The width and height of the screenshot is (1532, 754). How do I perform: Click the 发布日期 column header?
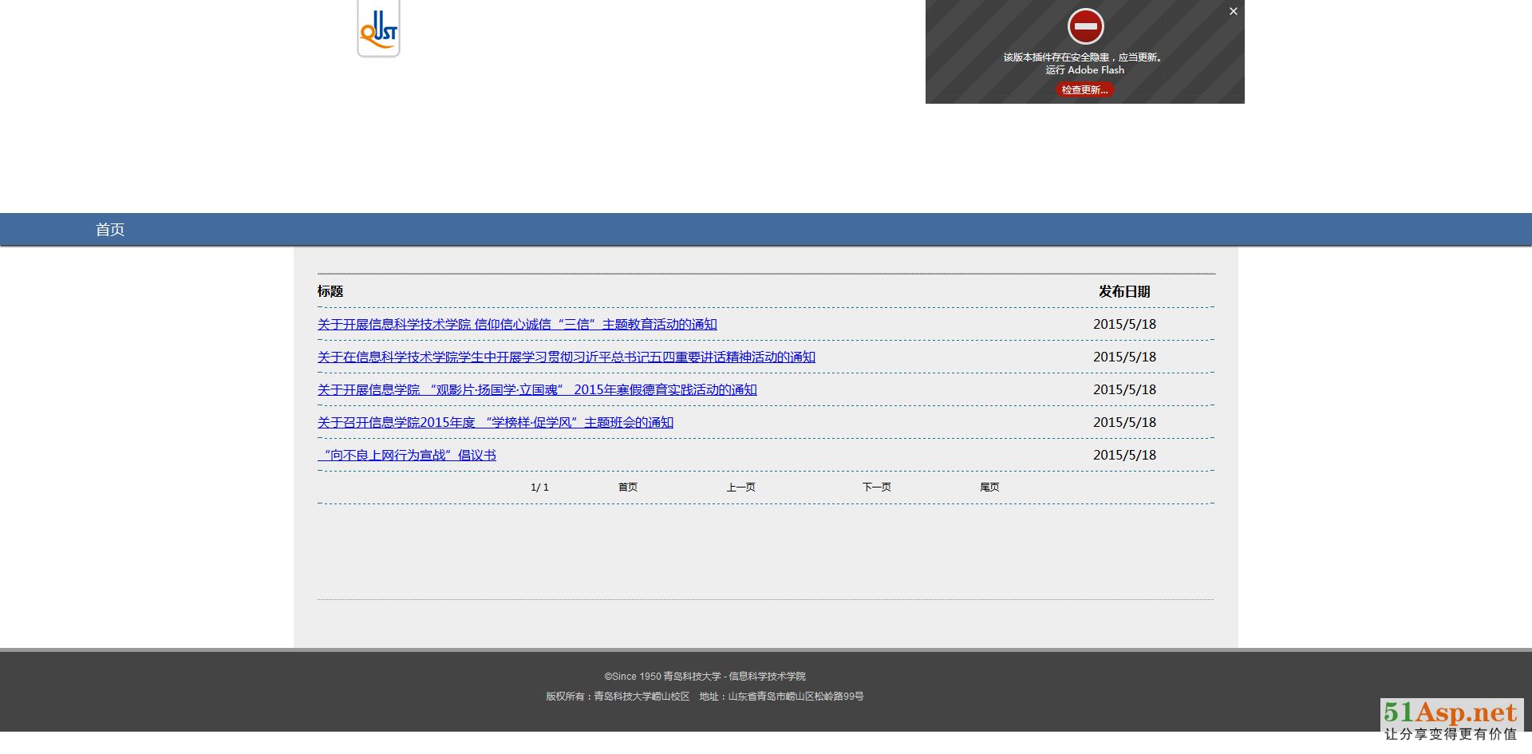coord(1124,291)
